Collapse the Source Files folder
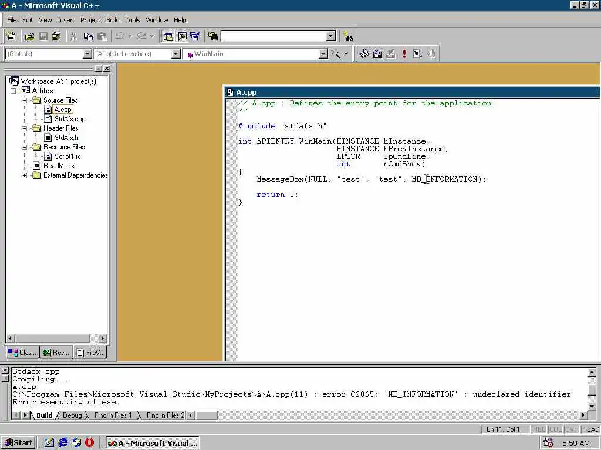Screen dimensions: 601x450 point(24,100)
